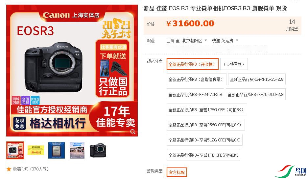Select the yellow banner thumbnail
308x180 pixels.
tap(36, 150)
